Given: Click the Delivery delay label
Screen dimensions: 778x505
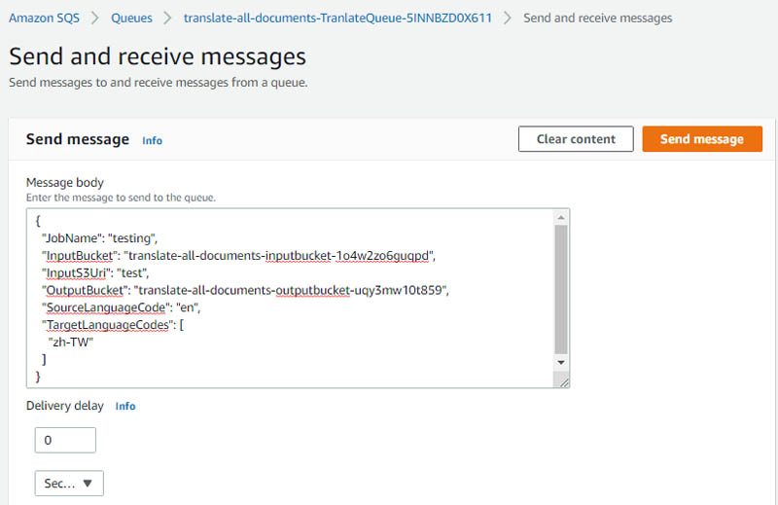Looking at the screenshot, I should tap(65, 406).
